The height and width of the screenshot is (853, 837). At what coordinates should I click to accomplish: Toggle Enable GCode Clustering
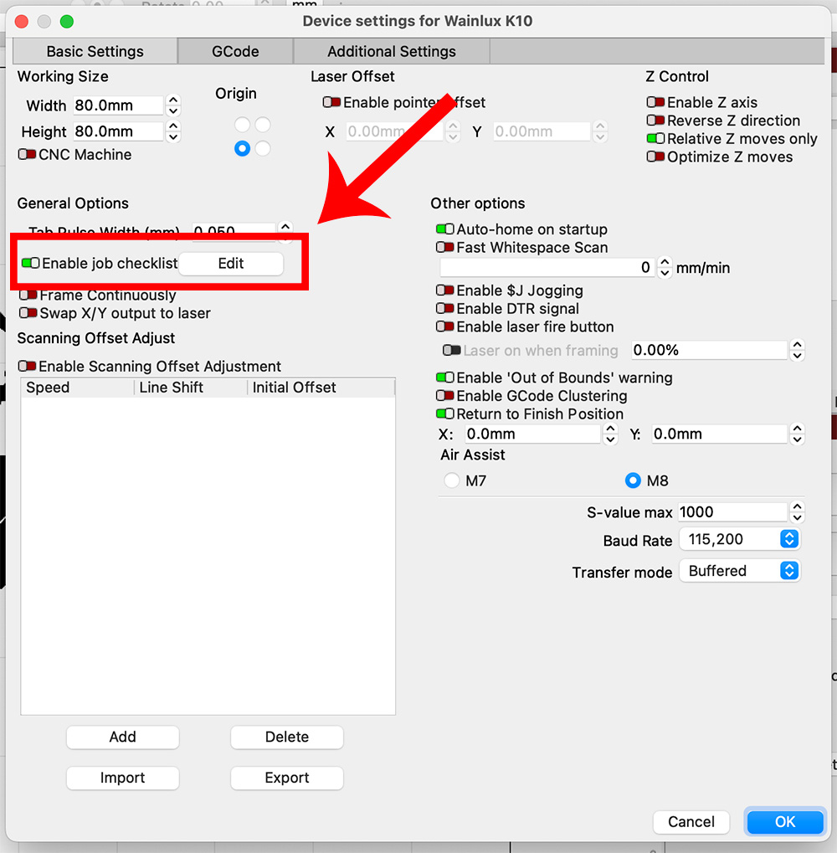click(x=445, y=396)
